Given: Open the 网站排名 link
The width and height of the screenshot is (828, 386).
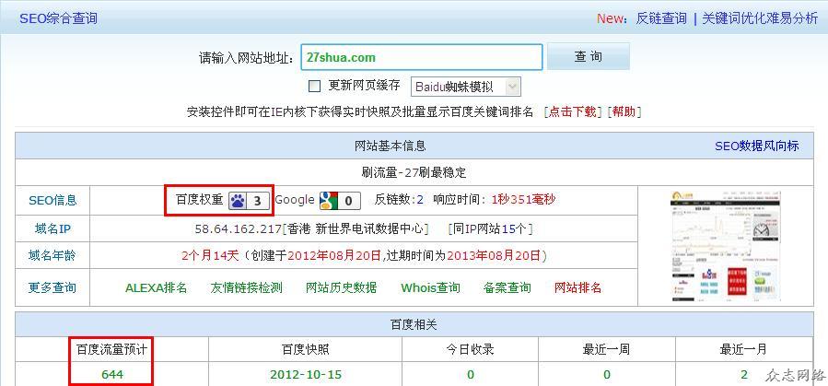Looking at the screenshot, I should 577,287.
